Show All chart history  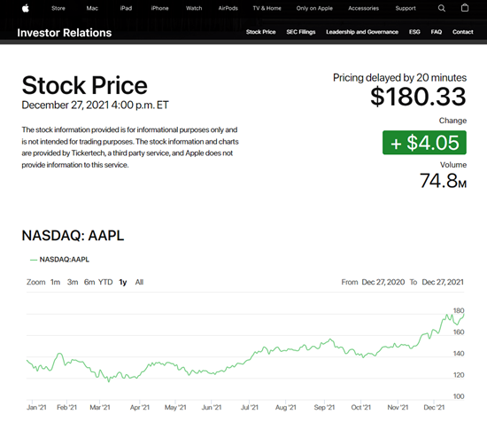click(x=139, y=282)
